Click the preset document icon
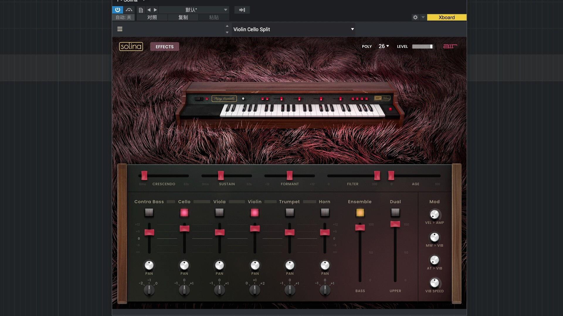The height and width of the screenshot is (316, 563). click(141, 10)
